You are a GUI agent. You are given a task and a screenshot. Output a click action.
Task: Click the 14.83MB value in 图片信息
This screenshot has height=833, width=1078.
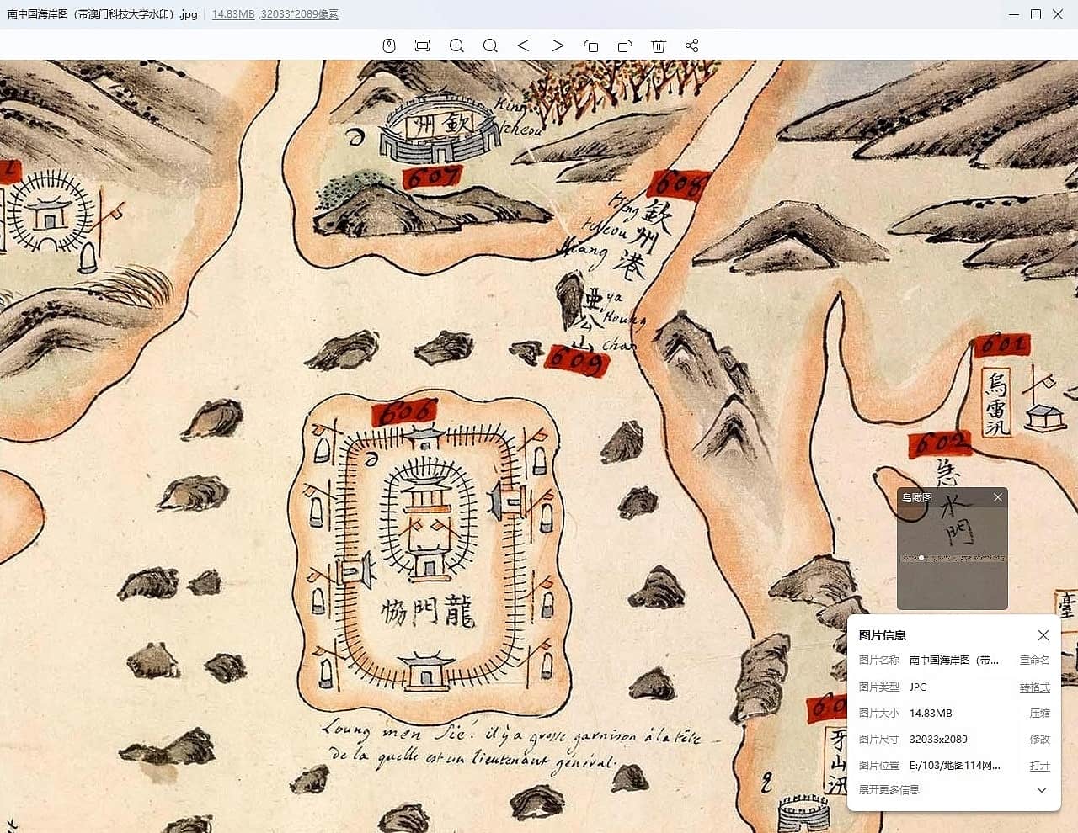[931, 714]
